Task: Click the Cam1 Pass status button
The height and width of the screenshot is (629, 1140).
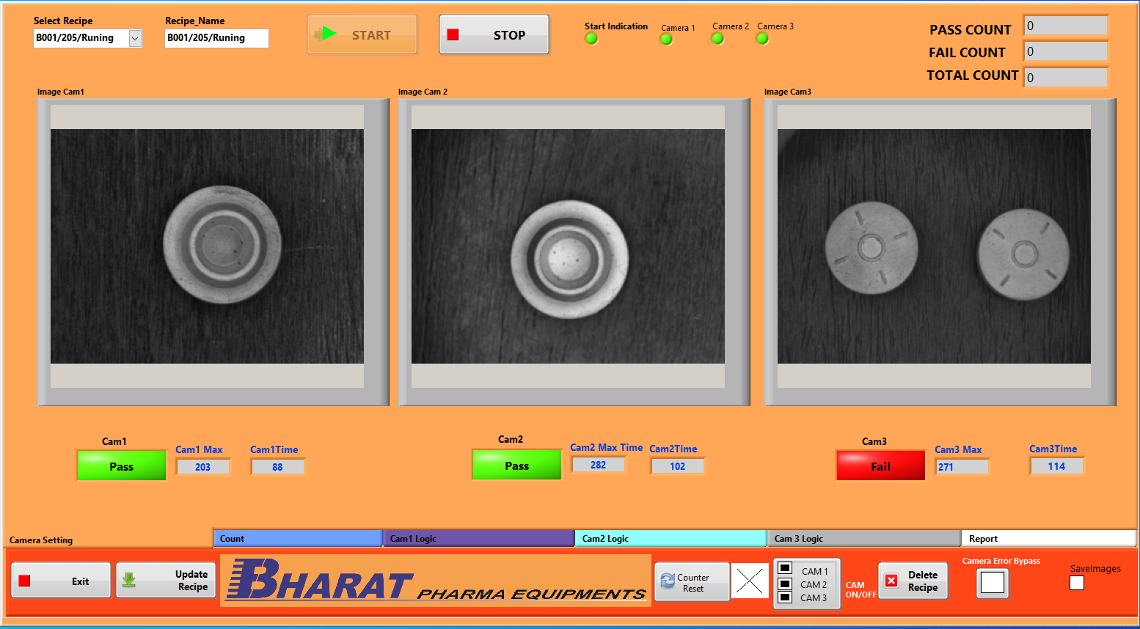Action: pyautogui.click(x=122, y=466)
